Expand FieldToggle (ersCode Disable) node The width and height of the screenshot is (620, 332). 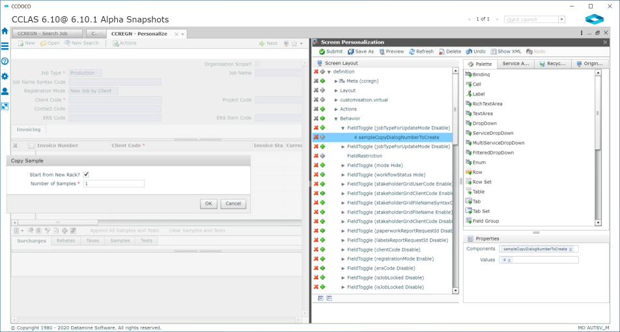(x=343, y=268)
